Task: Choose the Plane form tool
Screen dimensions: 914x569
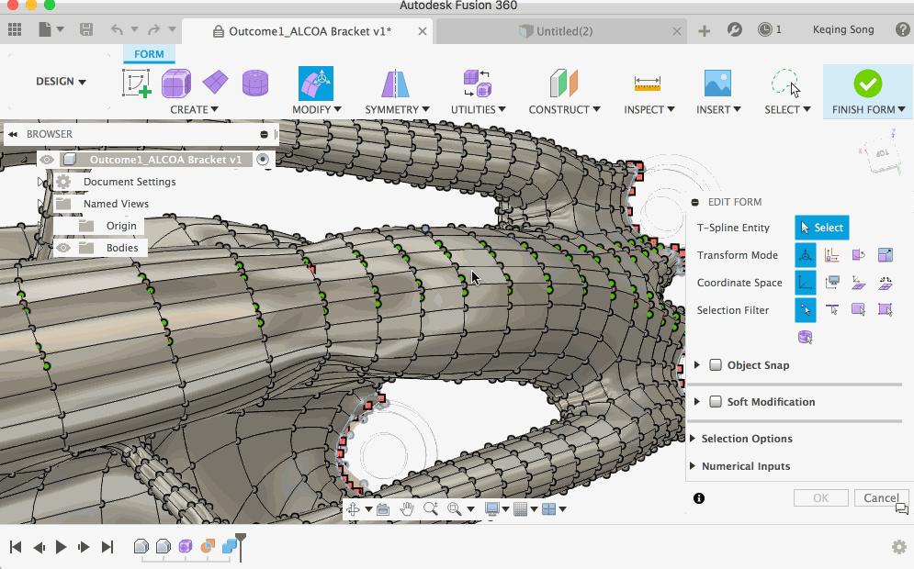Action: [x=216, y=83]
